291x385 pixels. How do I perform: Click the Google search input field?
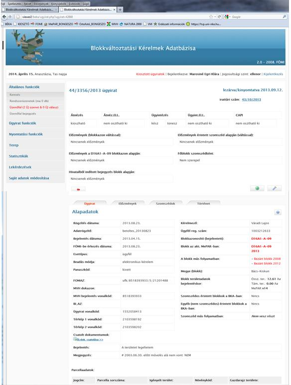point(256,16)
